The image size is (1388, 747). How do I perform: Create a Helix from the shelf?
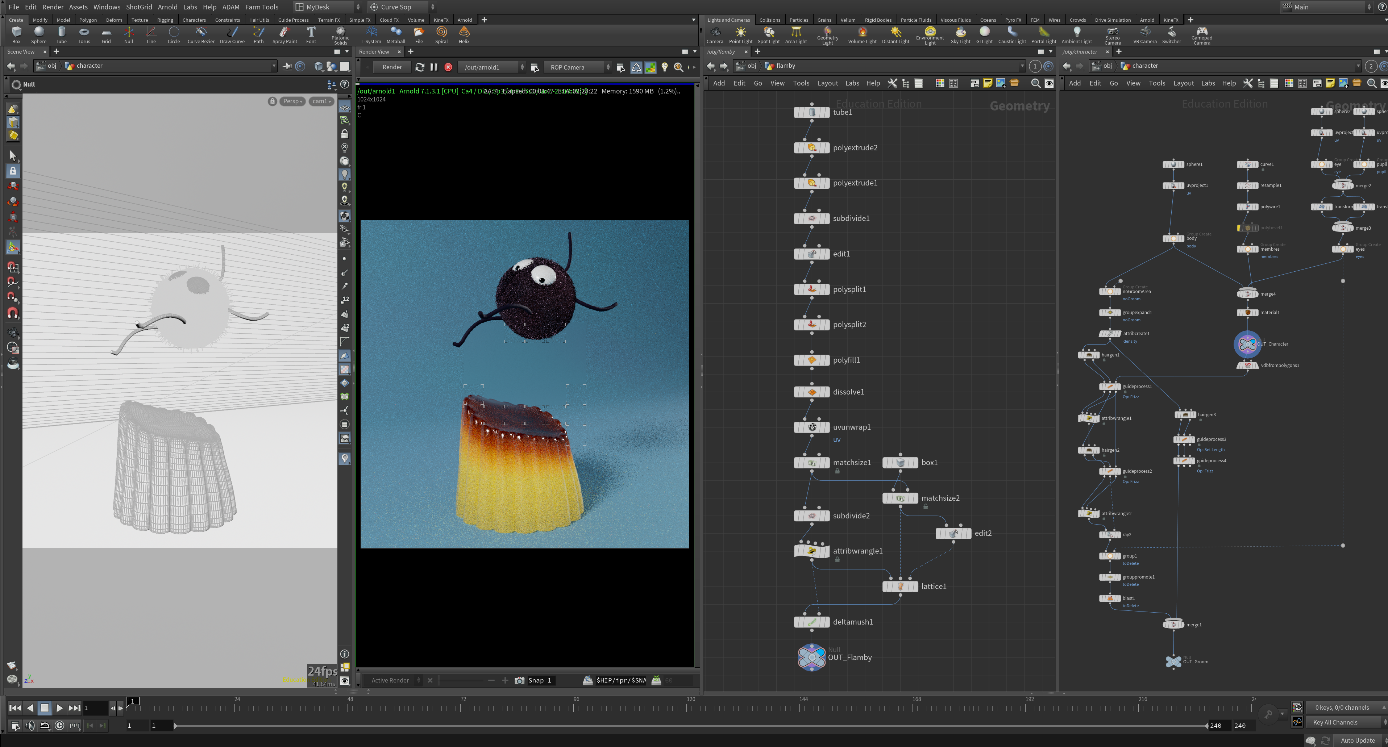[464, 35]
